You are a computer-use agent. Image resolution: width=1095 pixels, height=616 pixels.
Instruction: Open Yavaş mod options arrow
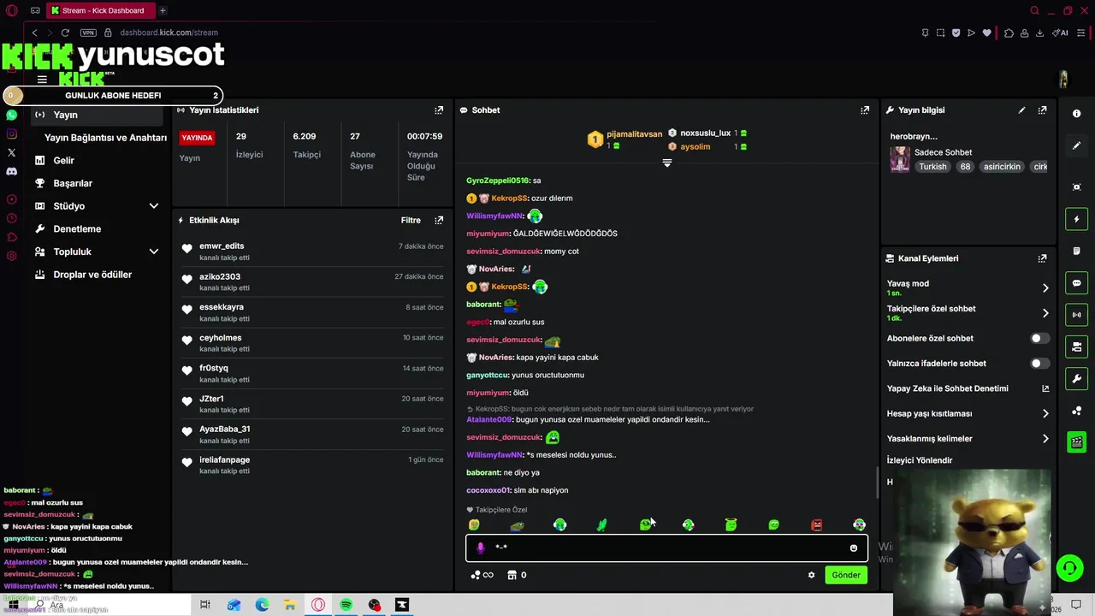[x=1045, y=288]
